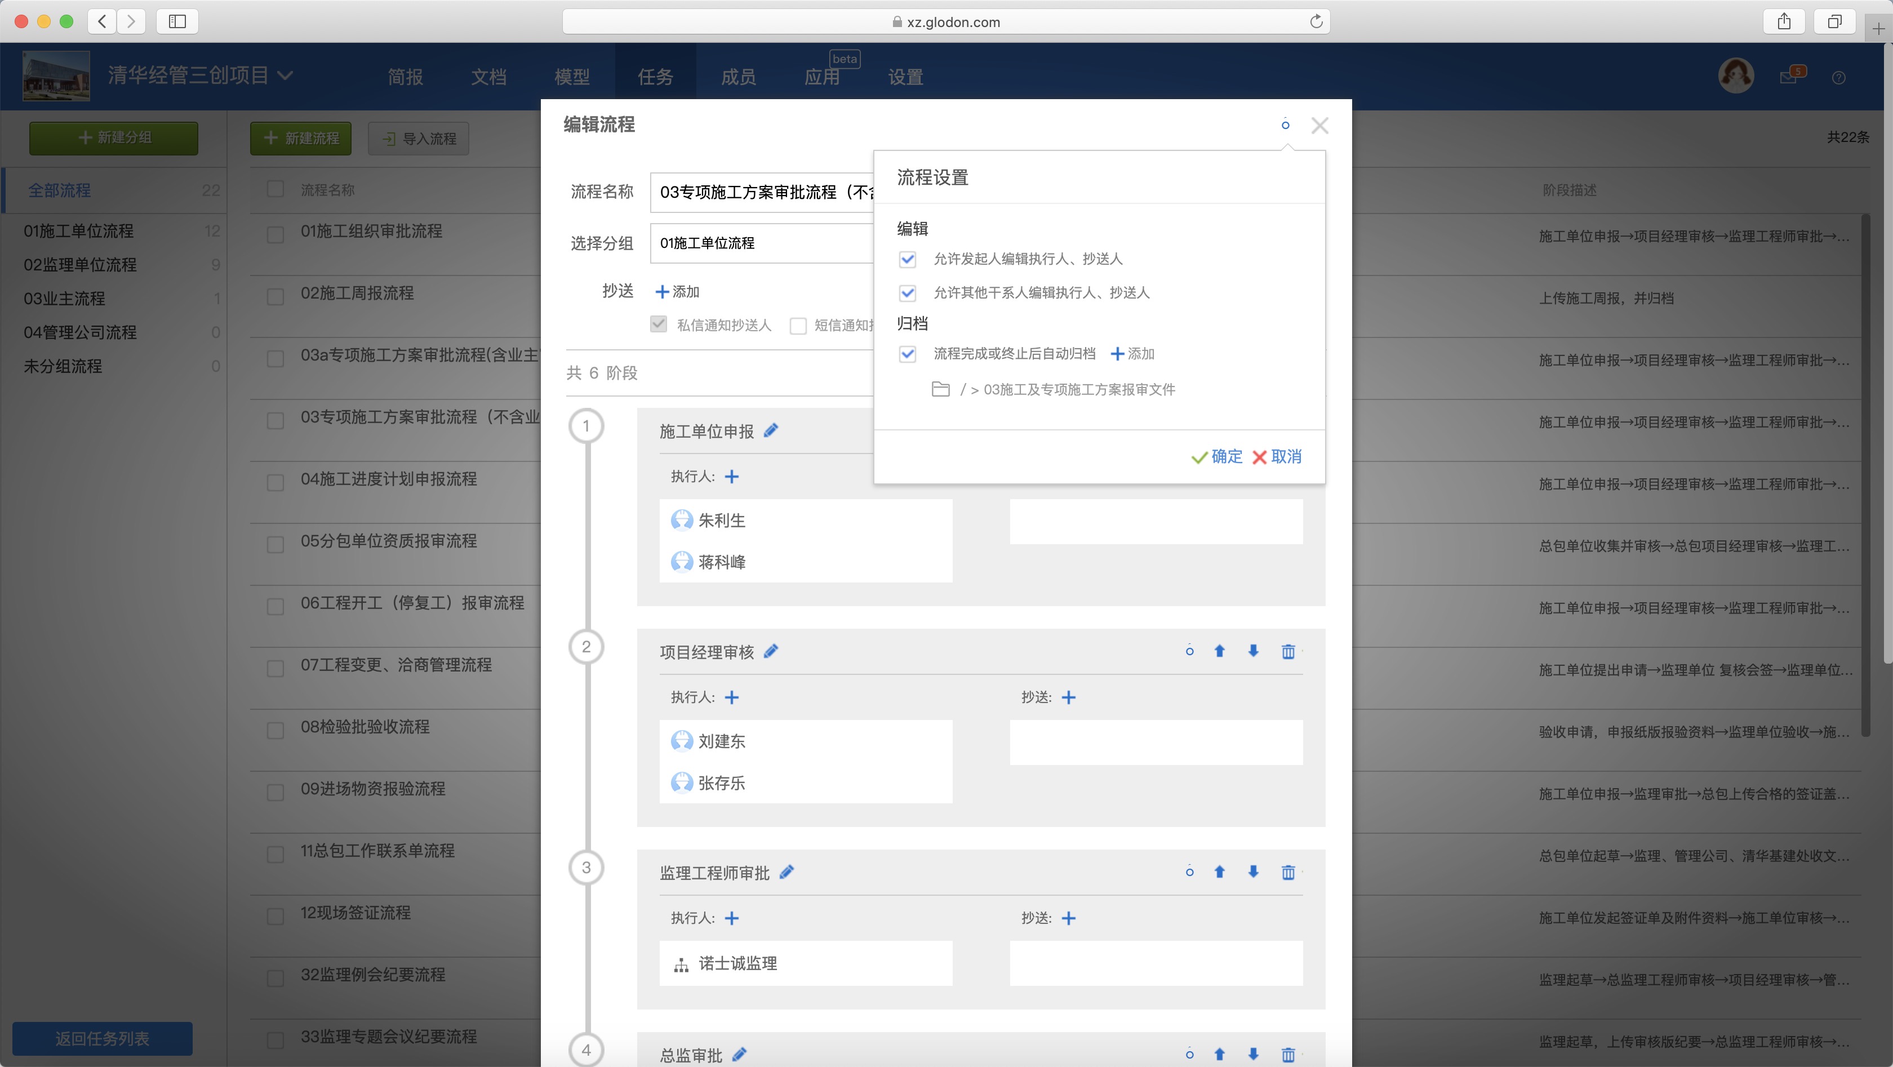Open the 设置 section in the top navigation

pyautogui.click(x=905, y=75)
